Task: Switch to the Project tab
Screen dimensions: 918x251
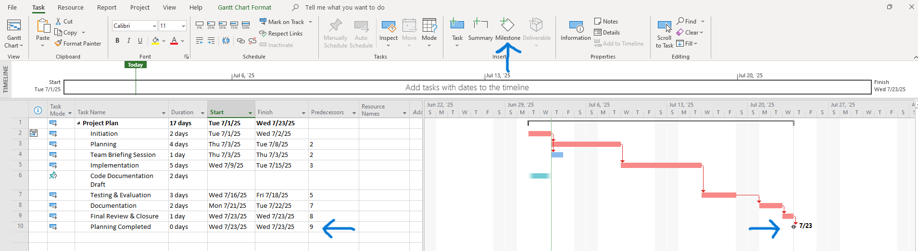Action: [140, 7]
